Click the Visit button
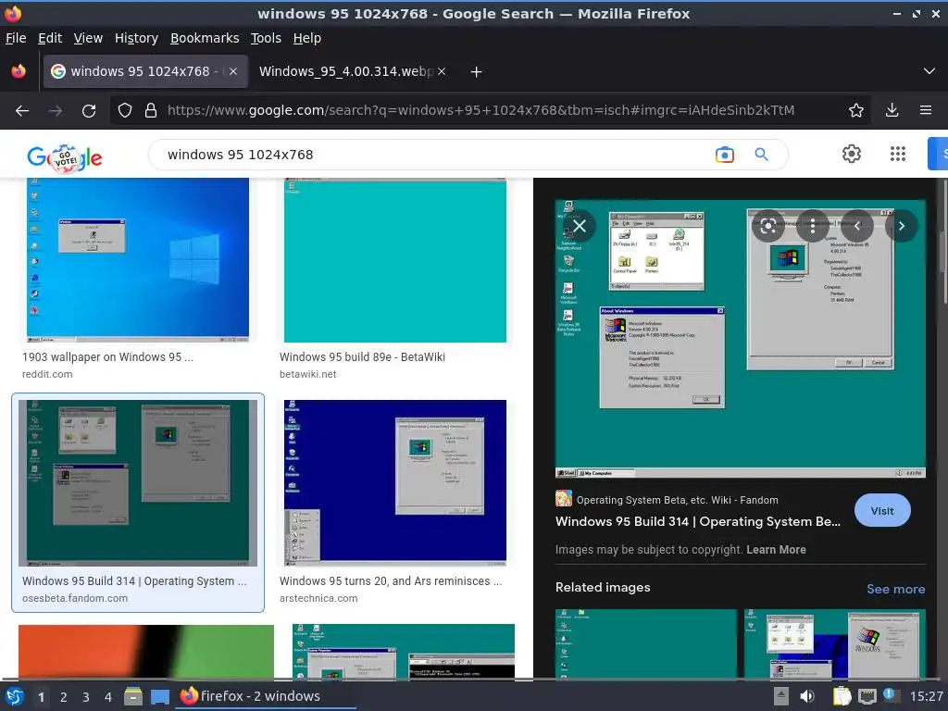 [x=882, y=511]
